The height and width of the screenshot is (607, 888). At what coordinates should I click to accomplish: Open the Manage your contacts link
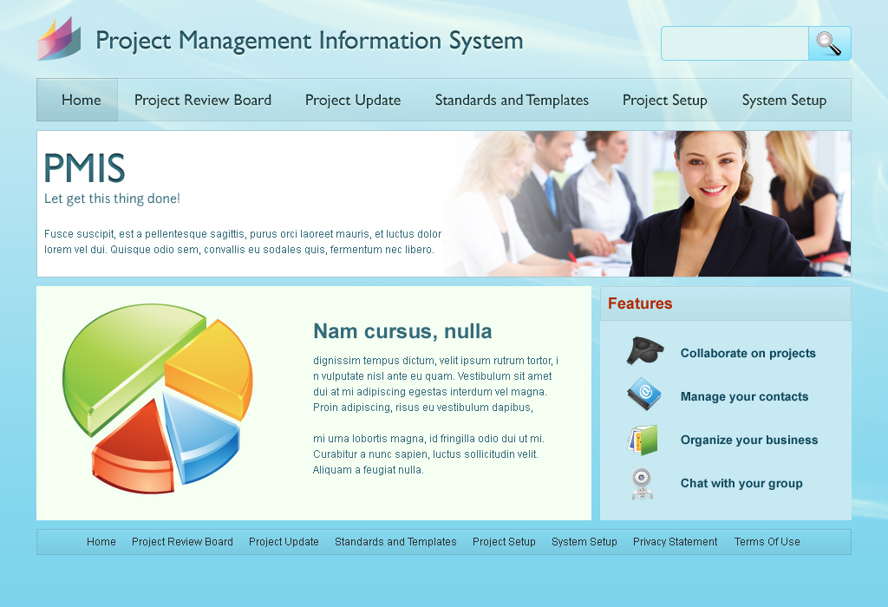click(x=744, y=396)
